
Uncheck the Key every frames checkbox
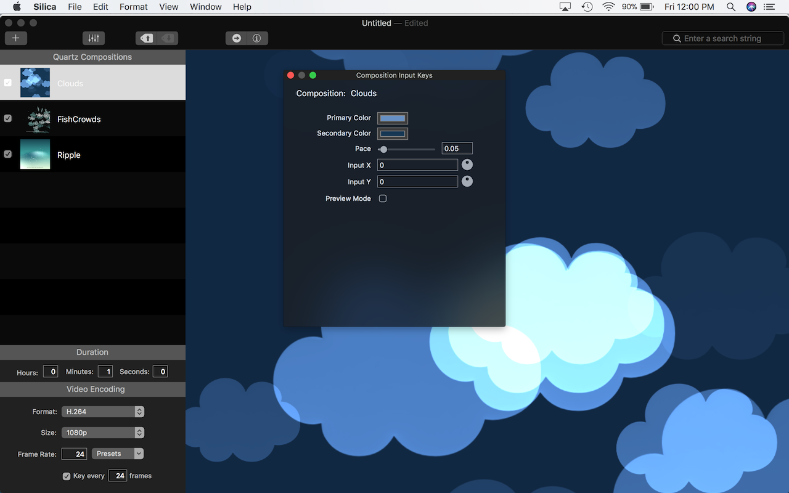point(67,476)
